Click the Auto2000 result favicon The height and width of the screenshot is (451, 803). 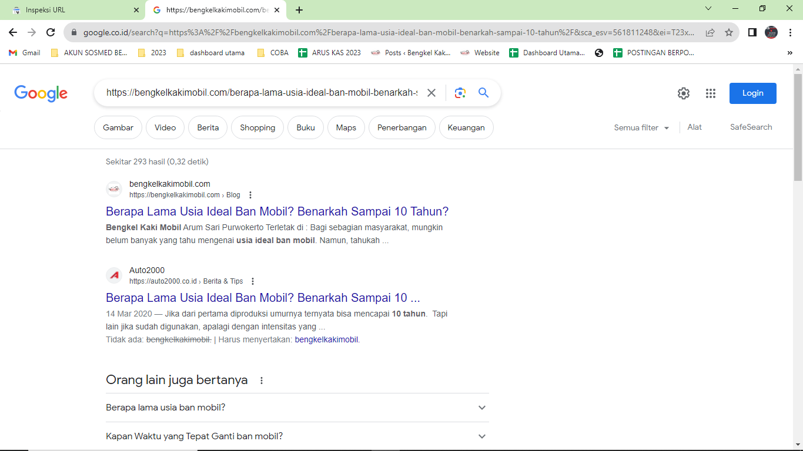click(x=114, y=275)
